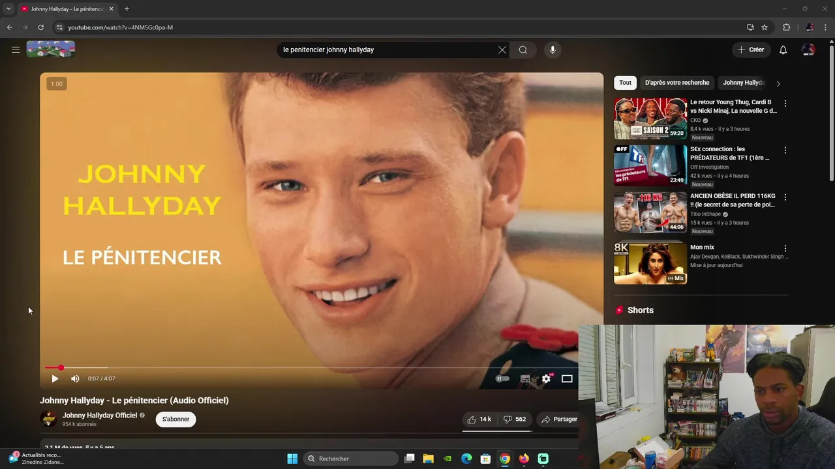Subscribe with the S'abonner button
Viewport: 835px width, 469px height.
(176, 419)
